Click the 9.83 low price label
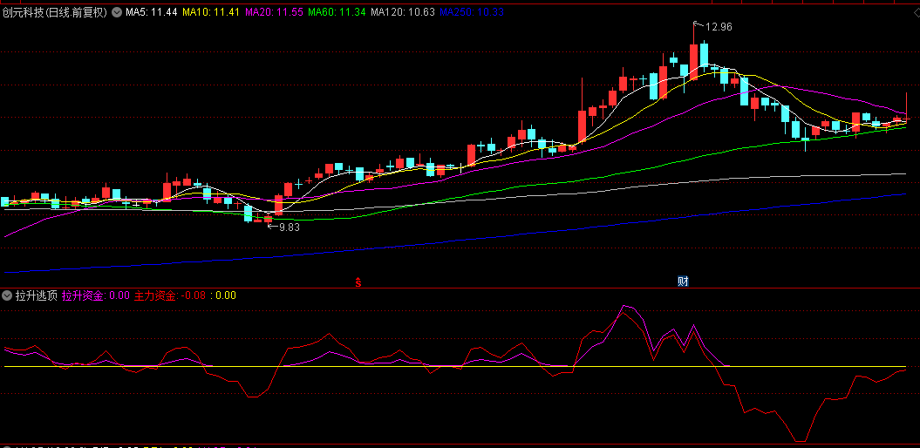This screenshot has width=920, height=448. [x=290, y=227]
